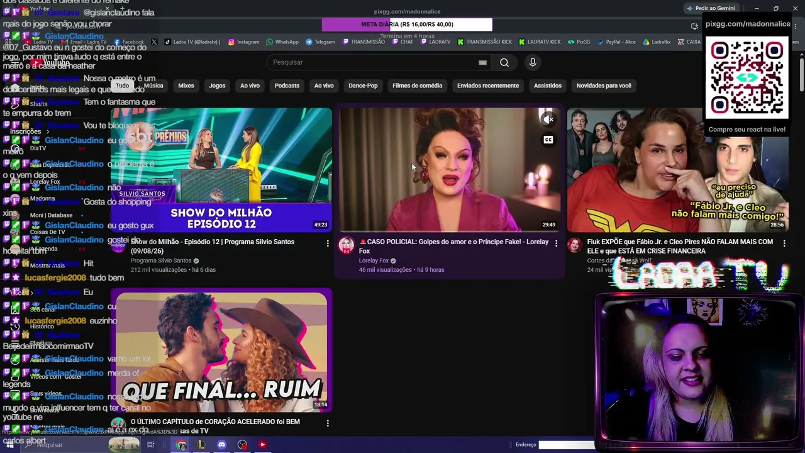
Task: Click the Fiuk video channel avatar
Action: (x=575, y=245)
